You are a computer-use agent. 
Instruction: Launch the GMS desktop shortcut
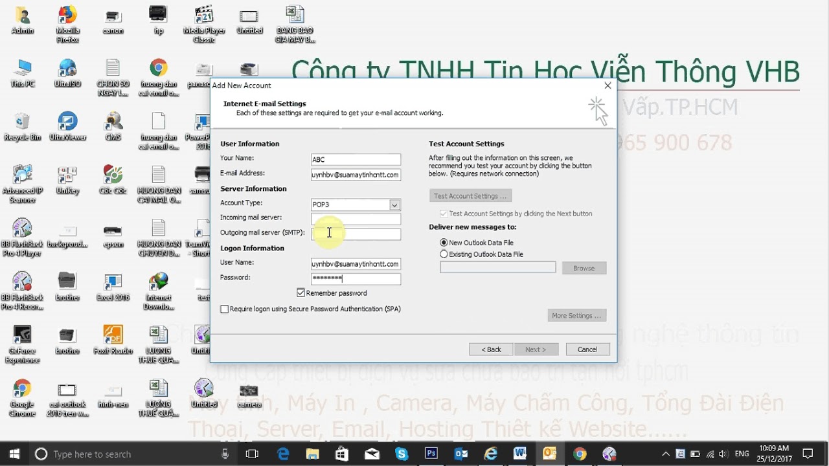pyautogui.click(x=113, y=127)
